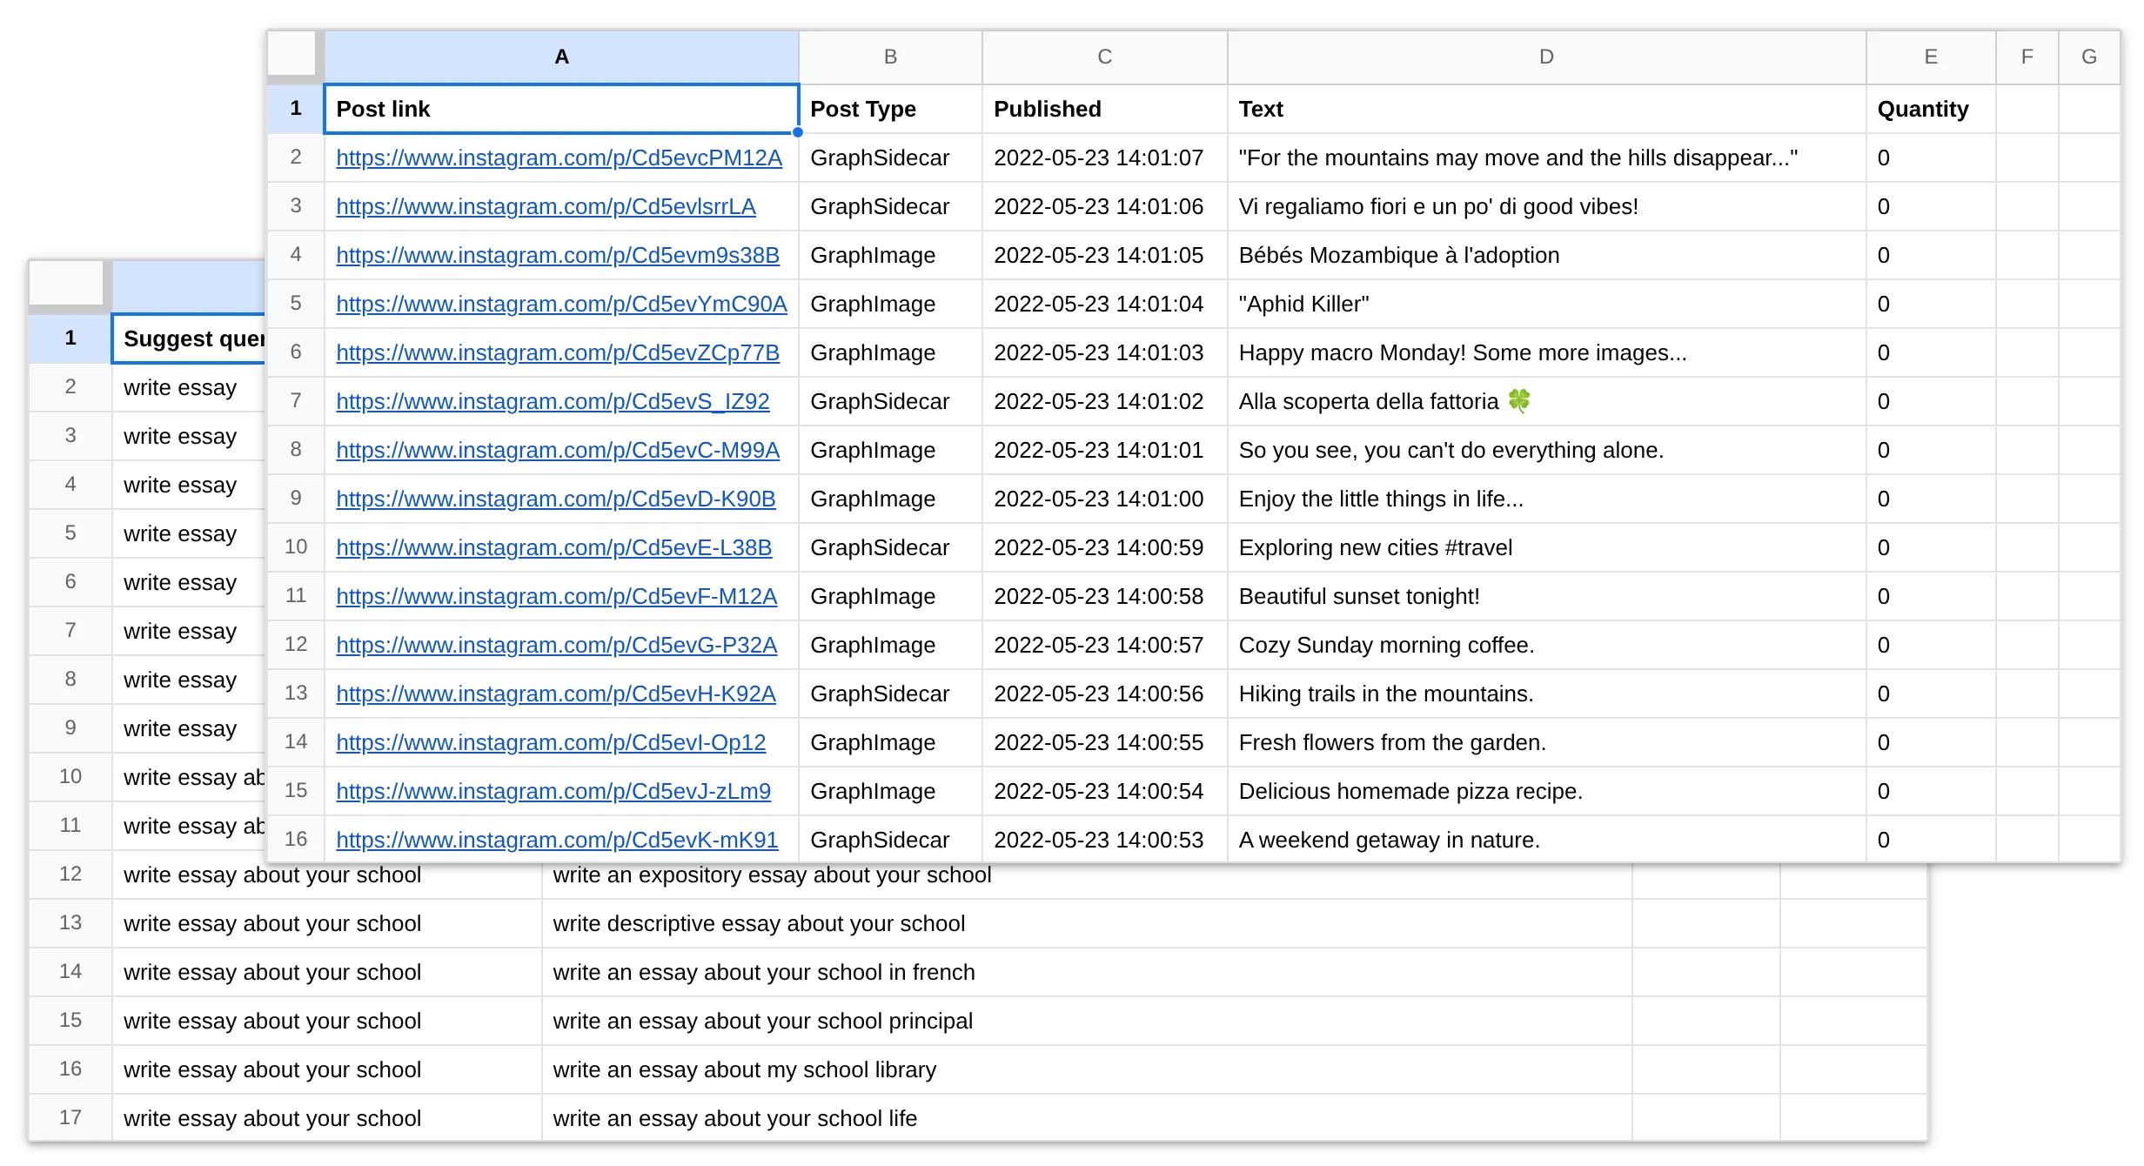Select column G header in Instagram sheet

point(2089,57)
